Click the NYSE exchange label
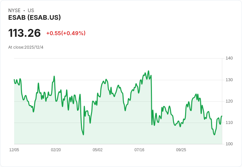The width and height of the screenshot is (242, 167). coord(14,11)
